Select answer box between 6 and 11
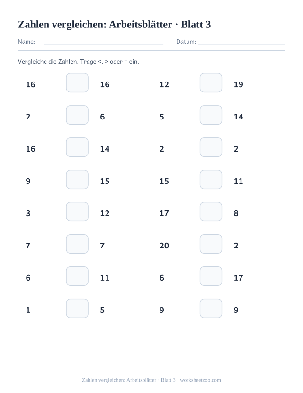Viewport: 303px width, 393px height. (x=77, y=276)
